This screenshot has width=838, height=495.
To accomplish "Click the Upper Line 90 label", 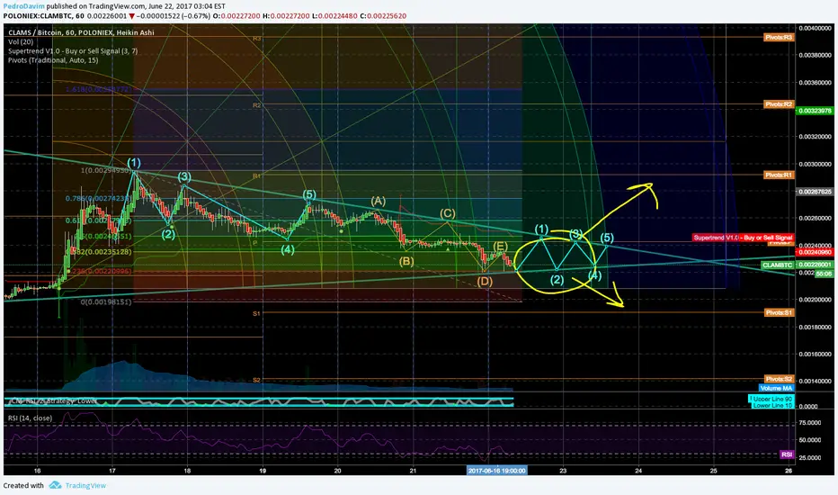I will (x=771, y=399).
